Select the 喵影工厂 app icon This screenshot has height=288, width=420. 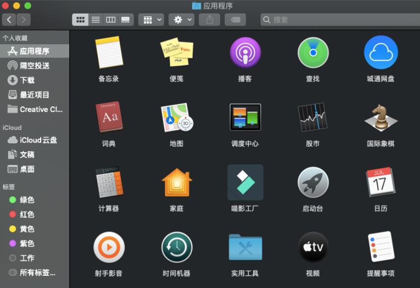[245, 182]
